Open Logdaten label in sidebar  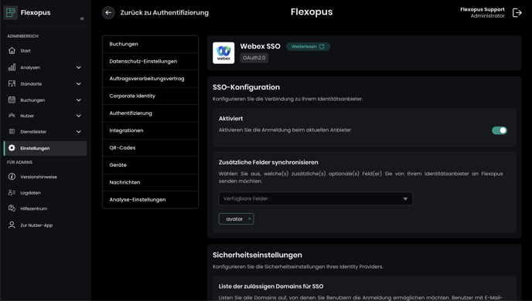coord(30,193)
